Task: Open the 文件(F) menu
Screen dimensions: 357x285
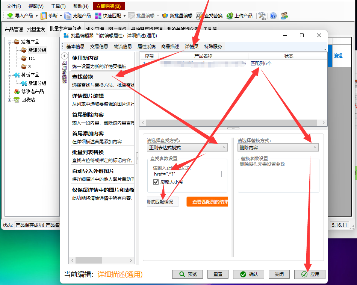Action: click(x=14, y=6)
